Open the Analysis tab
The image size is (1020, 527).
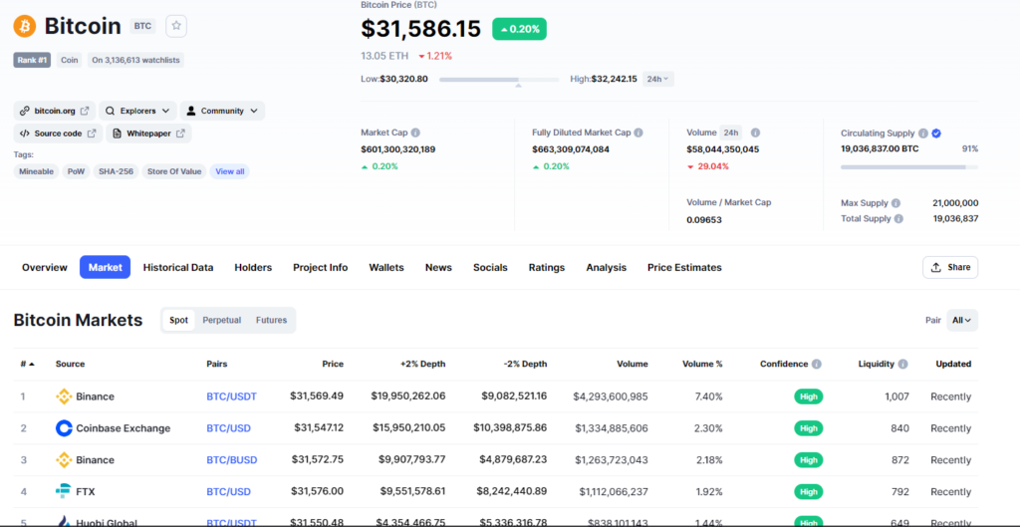[x=607, y=267]
